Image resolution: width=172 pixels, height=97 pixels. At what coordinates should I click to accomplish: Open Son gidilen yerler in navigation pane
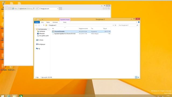click(x=44, y=36)
